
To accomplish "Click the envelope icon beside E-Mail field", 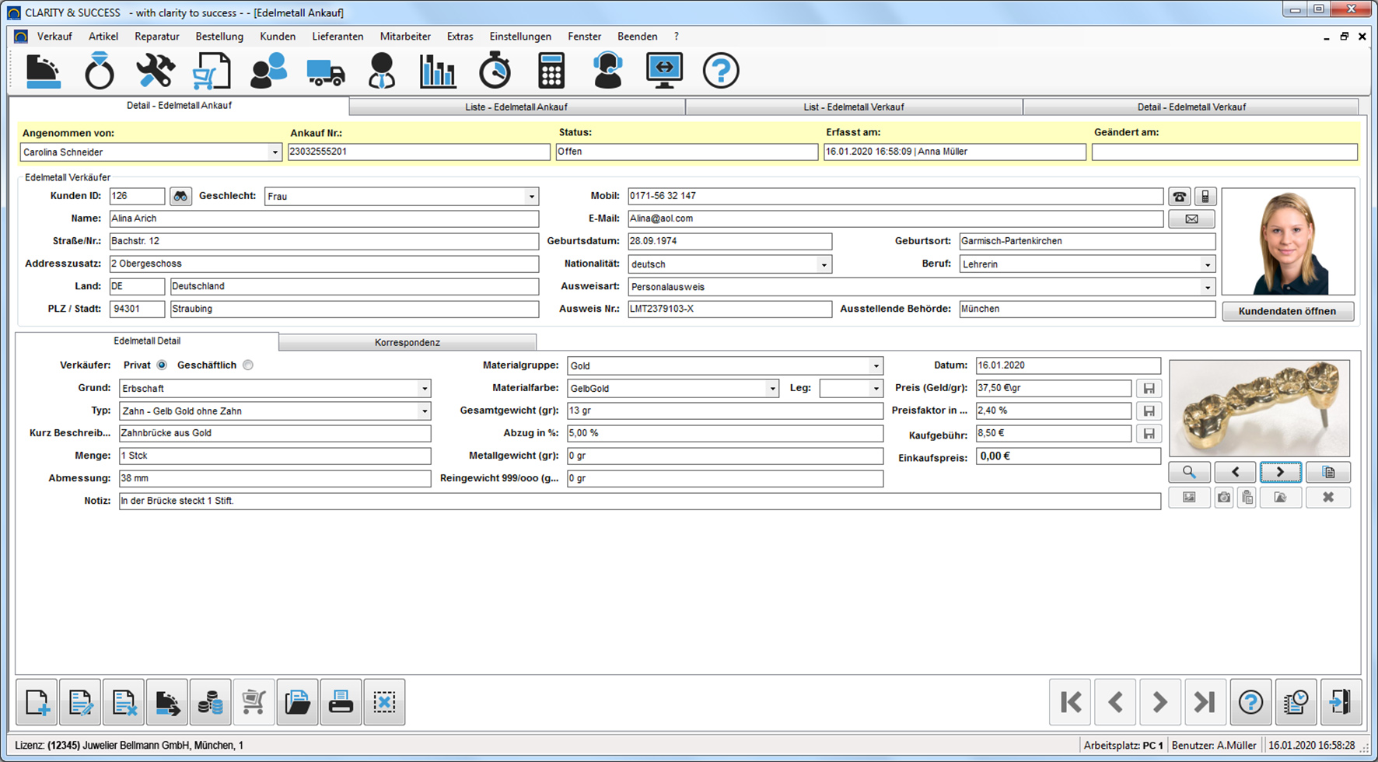I will click(1191, 219).
